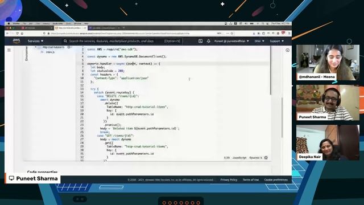
Task: Reload the page in the browser
Action: [17, 34]
